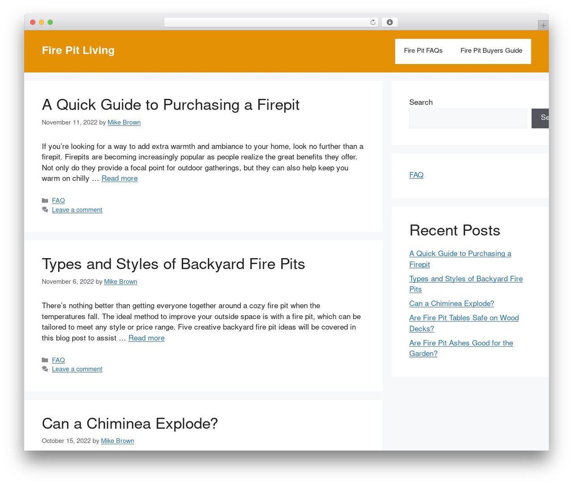Leave a comment on the Firepit guide post
This screenshot has width=573, height=485.
[77, 210]
